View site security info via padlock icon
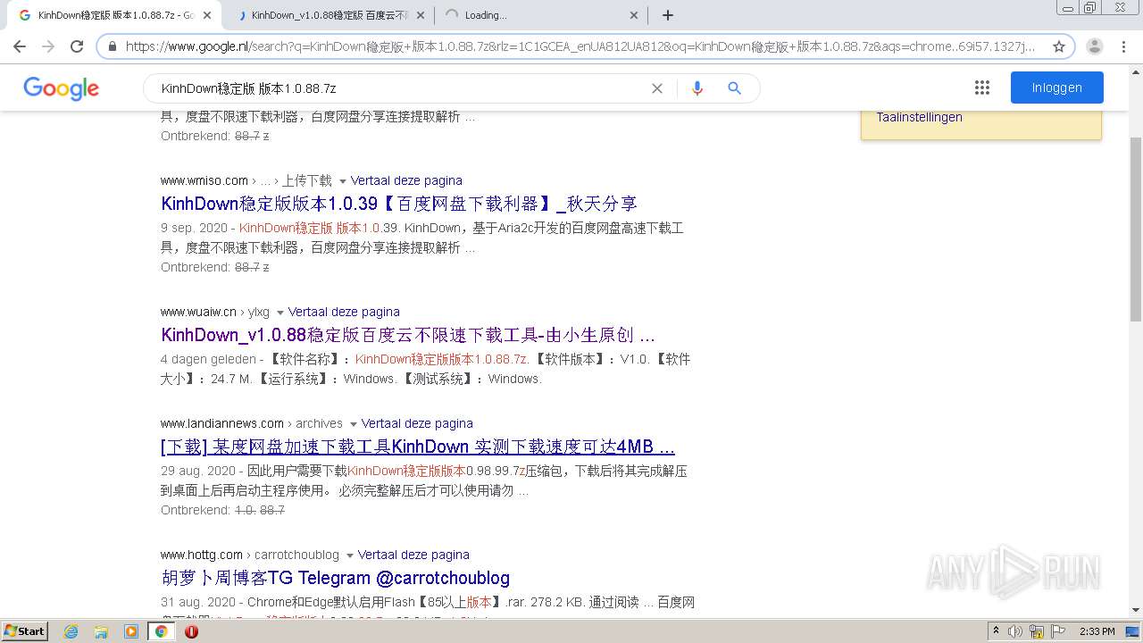The width and height of the screenshot is (1143, 643). click(113, 46)
